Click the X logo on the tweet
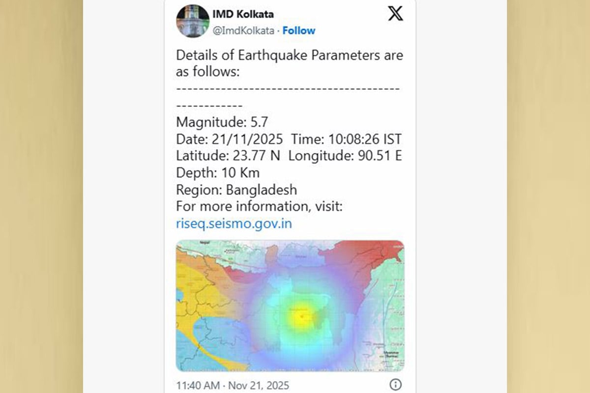 [395, 13]
